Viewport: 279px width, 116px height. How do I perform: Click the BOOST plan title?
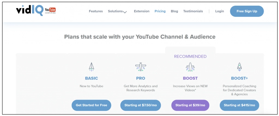pyautogui.click(x=190, y=78)
